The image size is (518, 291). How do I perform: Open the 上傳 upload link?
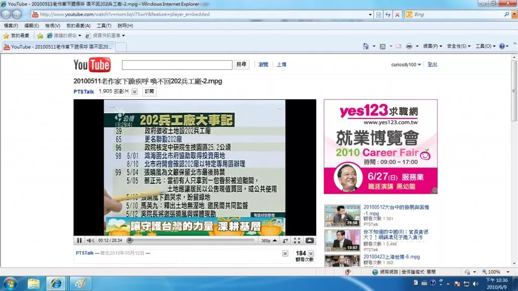(x=281, y=64)
